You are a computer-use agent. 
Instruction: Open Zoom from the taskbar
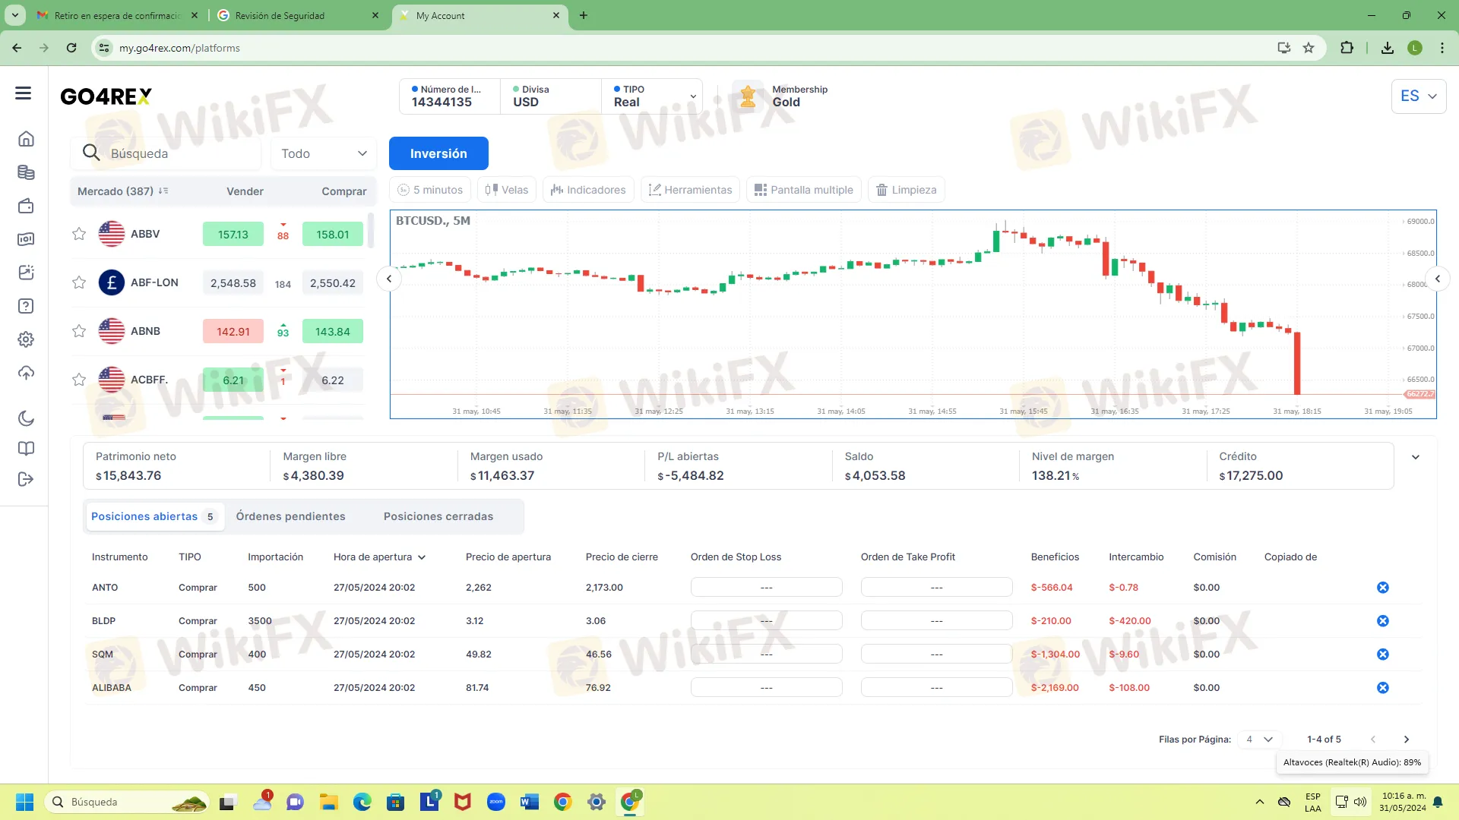point(496,802)
